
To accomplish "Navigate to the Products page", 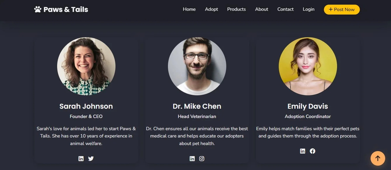I will [236, 9].
